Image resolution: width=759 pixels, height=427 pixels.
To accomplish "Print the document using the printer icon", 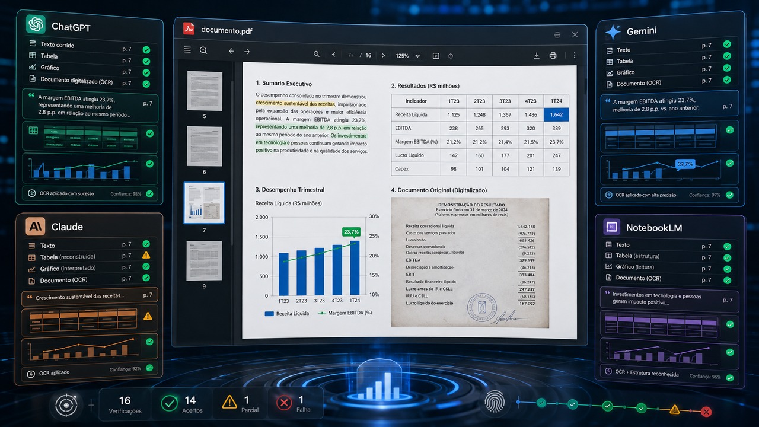I will (553, 55).
